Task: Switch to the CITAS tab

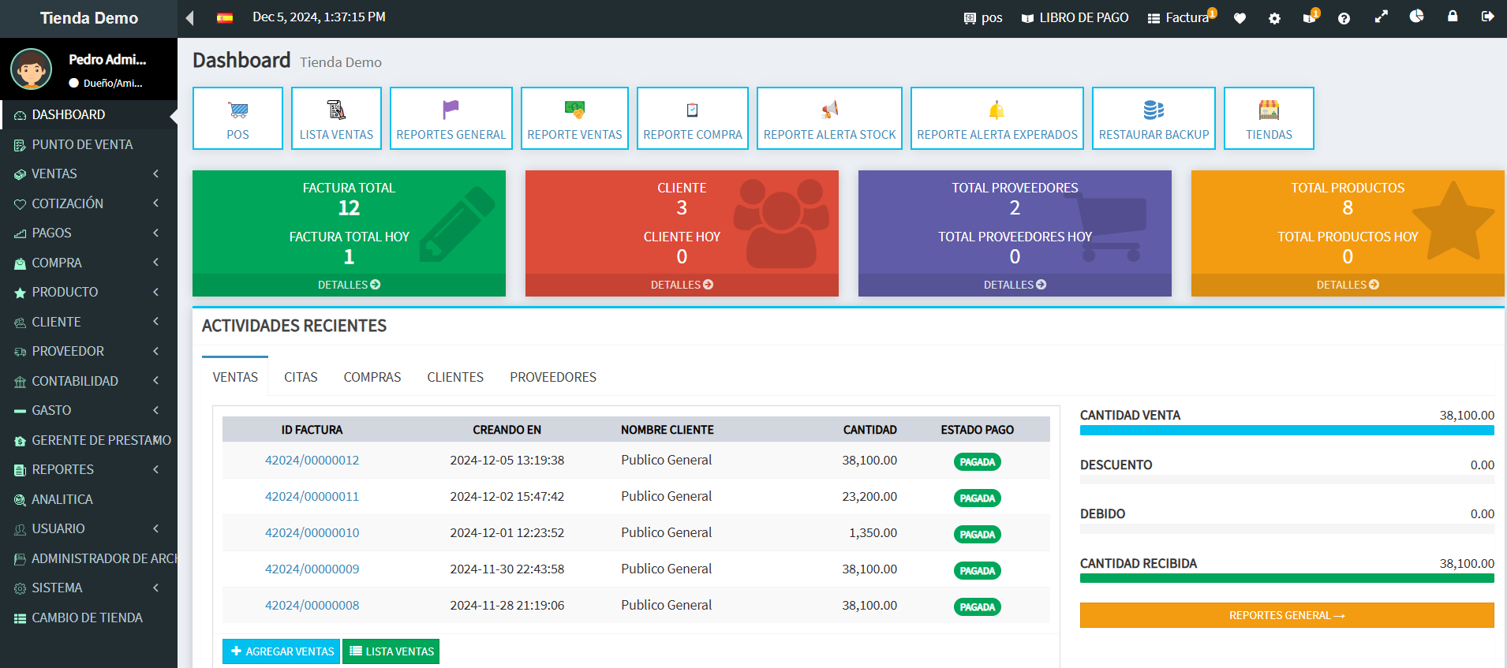Action: [301, 377]
